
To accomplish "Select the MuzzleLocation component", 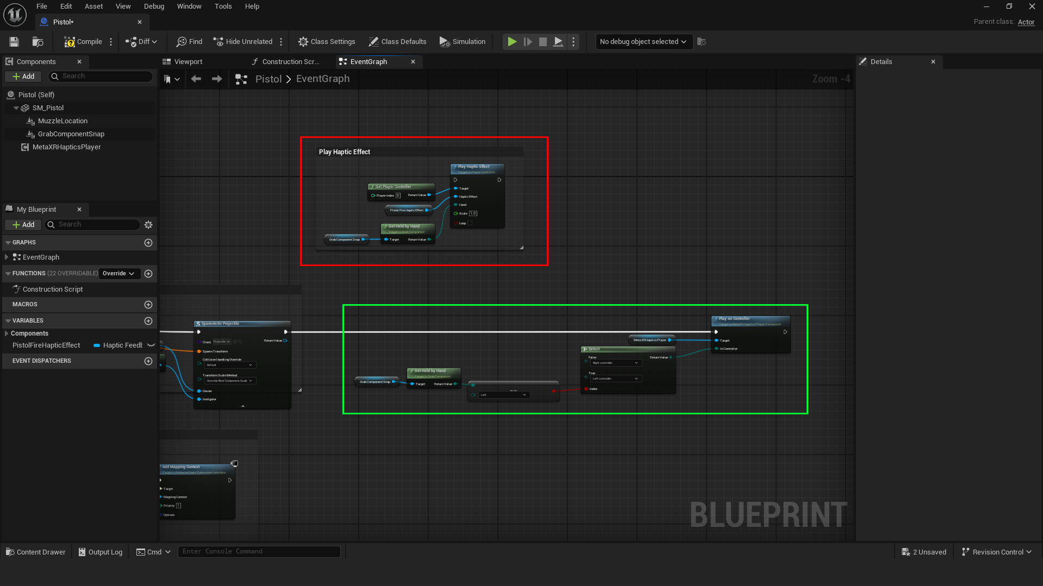I will tap(63, 121).
